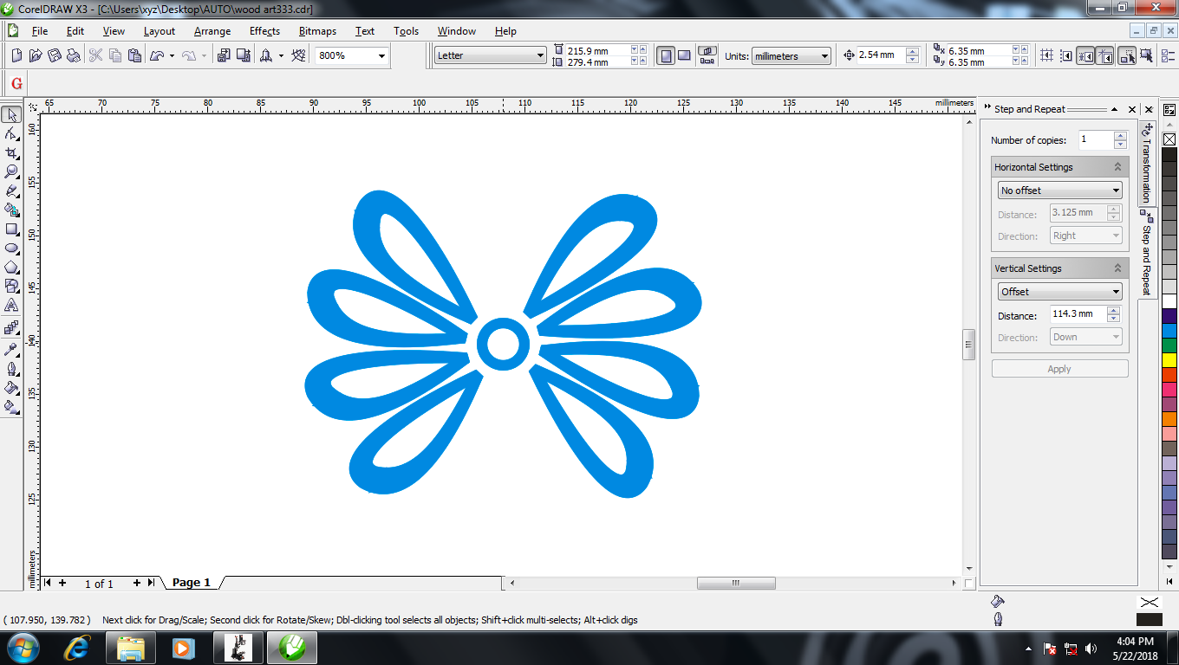Collapse the Horizontal Settings section

pyautogui.click(x=1117, y=167)
